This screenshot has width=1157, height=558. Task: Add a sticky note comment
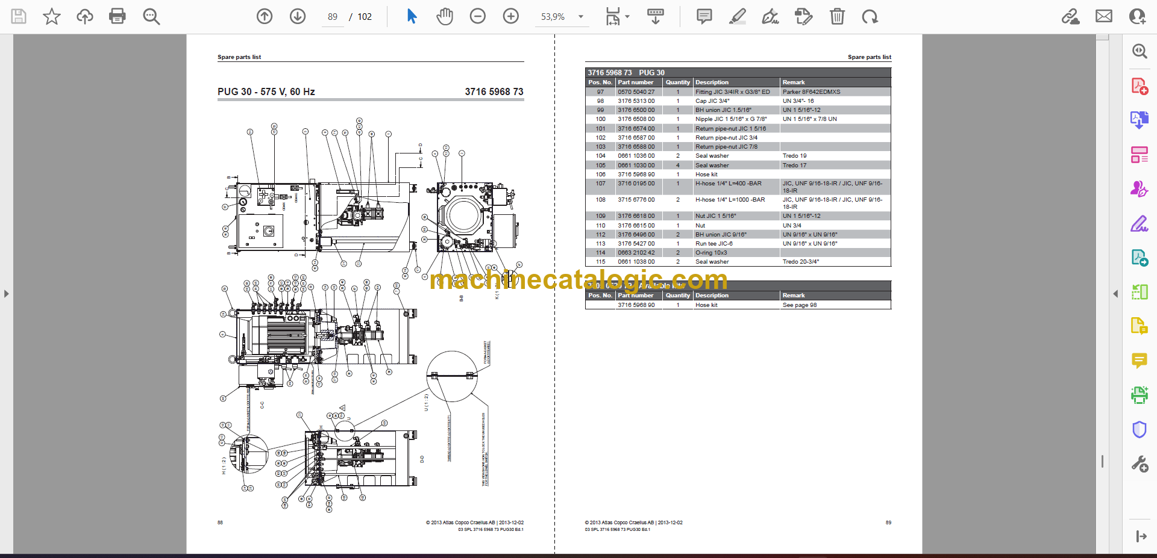(704, 16)
